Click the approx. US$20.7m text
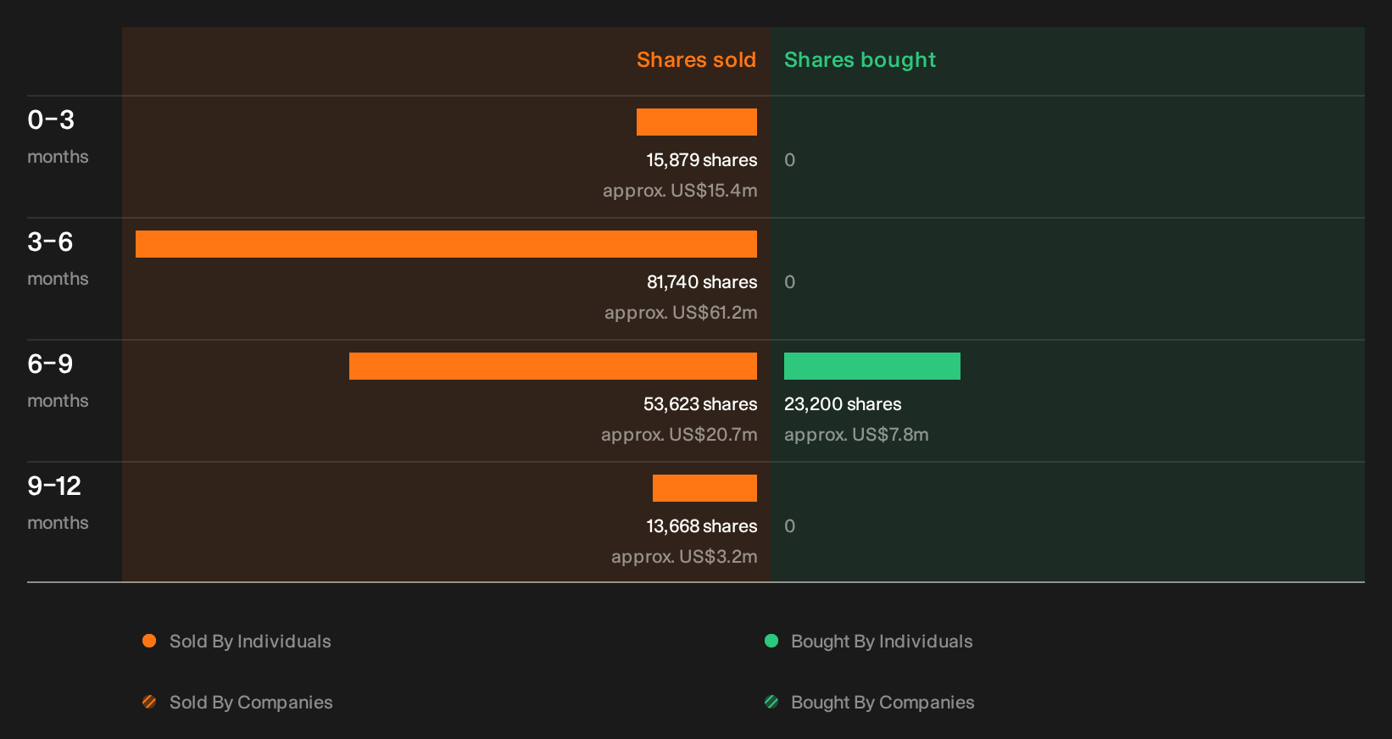The image size is (1392, 739). coord(679,435)
